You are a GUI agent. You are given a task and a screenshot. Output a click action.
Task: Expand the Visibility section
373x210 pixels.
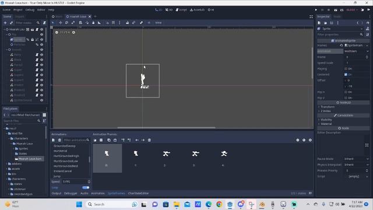click(x=326, y=120)
